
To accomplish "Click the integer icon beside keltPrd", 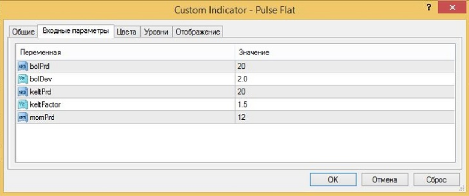I will tap(23, 92).
